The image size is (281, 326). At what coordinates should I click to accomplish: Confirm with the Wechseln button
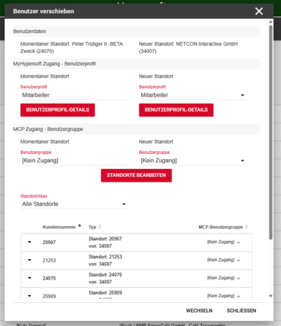click(199, 310)
